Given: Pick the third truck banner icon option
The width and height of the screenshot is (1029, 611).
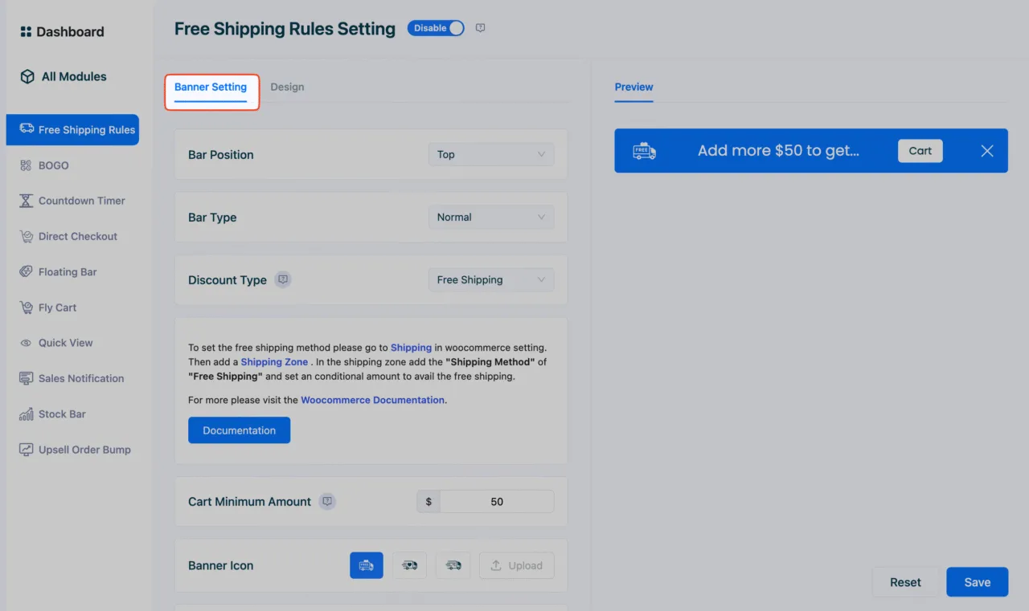Looking at the screenshot, I should pyautogui.click(x=453, y=565).
